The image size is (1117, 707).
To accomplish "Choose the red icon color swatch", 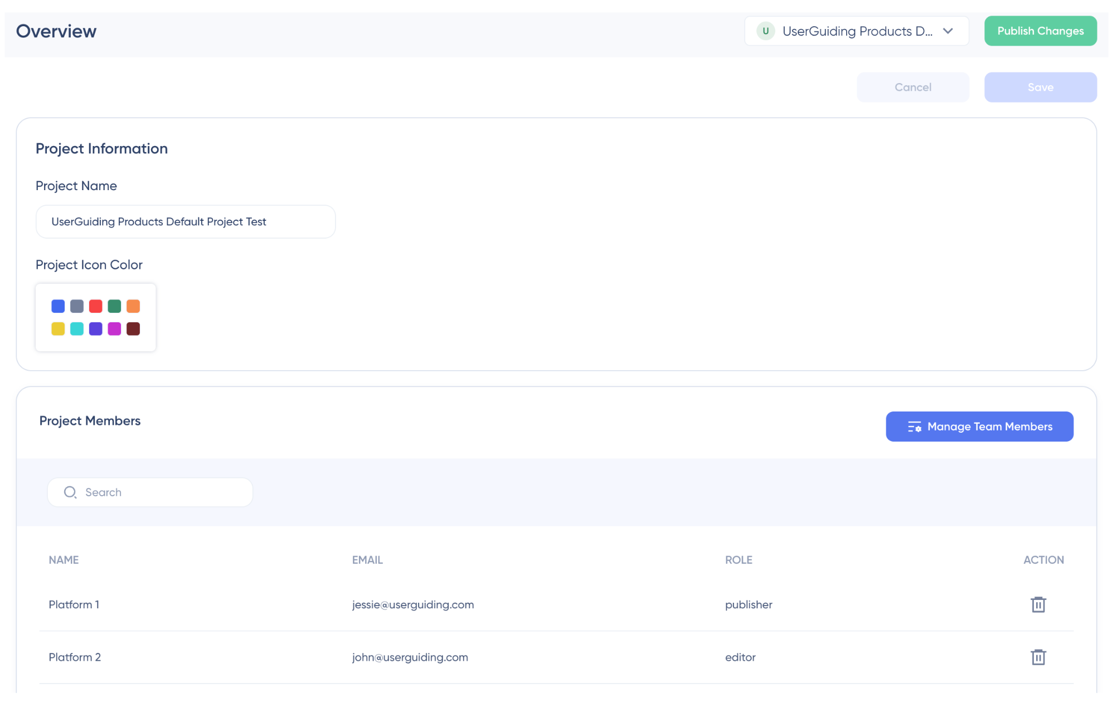I will tap(96, 306).
